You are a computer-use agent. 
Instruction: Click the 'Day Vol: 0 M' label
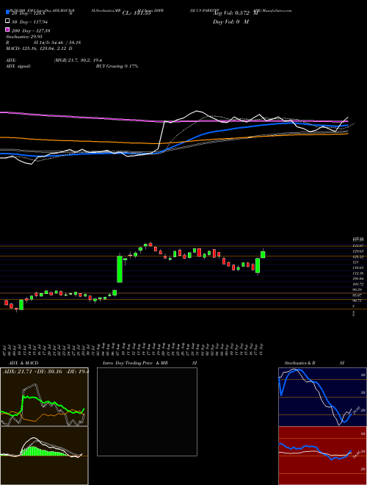coord(230,21)
